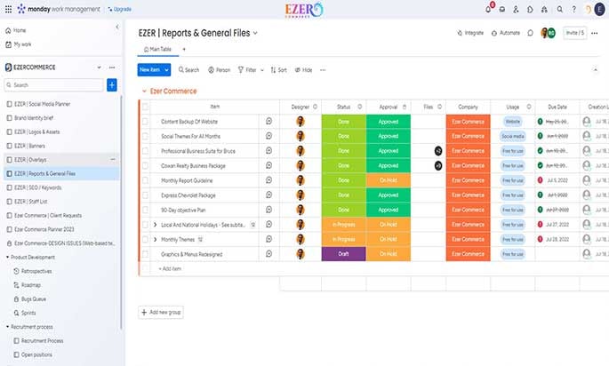This screenshot has width=609, height=366.
Task: Check Content Backup Of Website row
Action: click(145, 122)
